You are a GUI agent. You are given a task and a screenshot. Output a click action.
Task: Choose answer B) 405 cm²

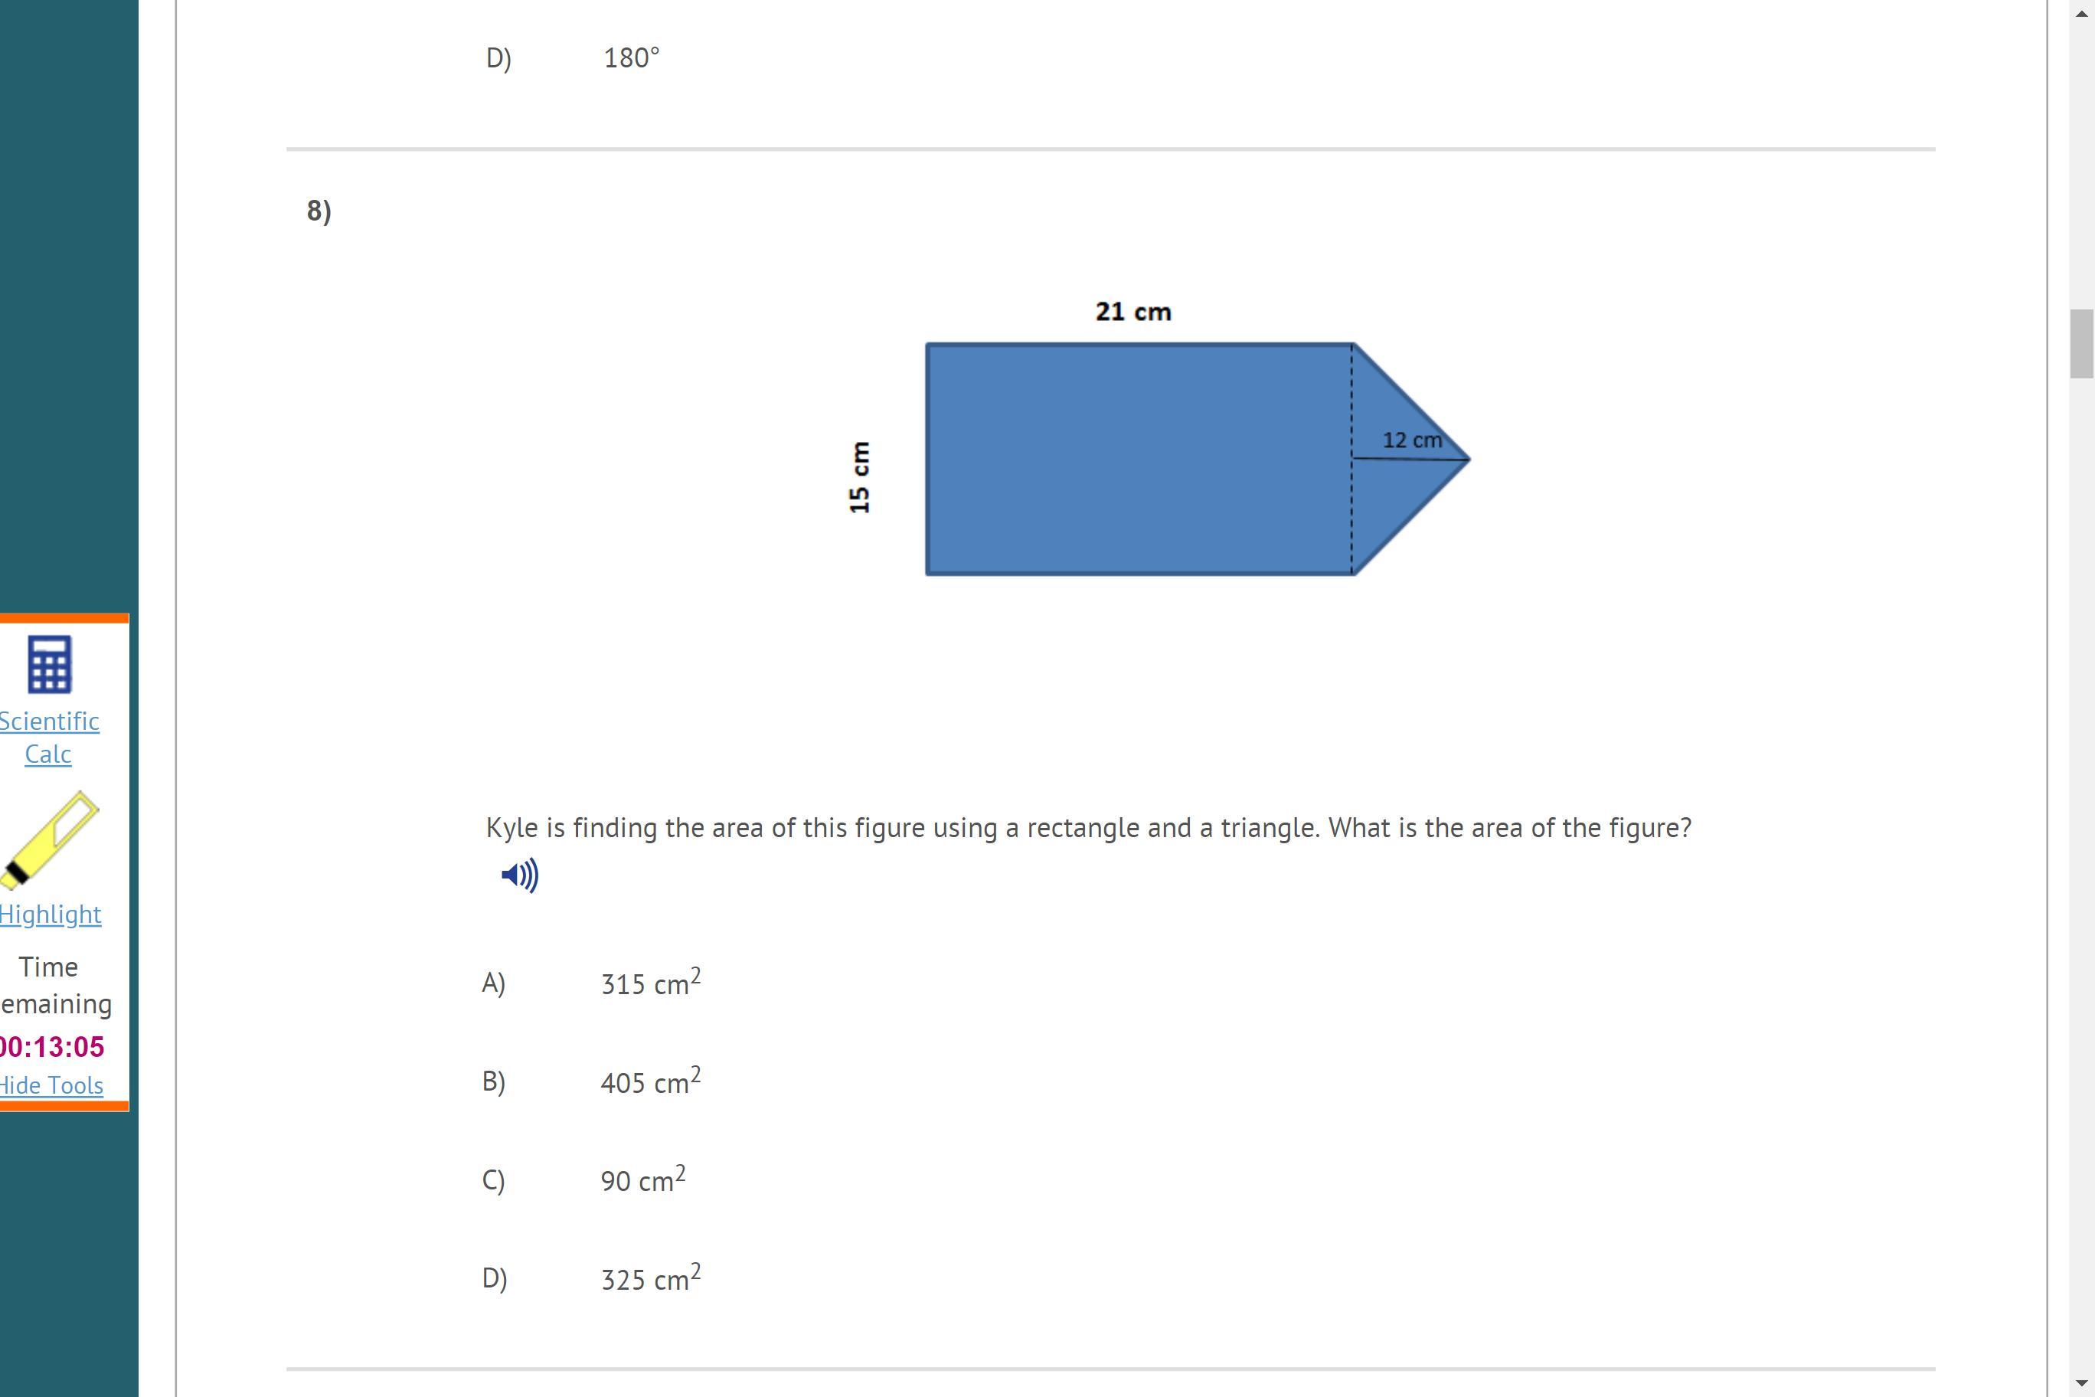pyautogui.click(x=650, y=1081)
